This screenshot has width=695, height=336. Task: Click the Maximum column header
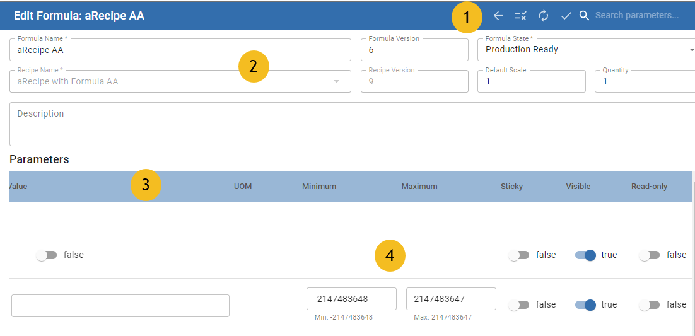[x=419, y=187]
